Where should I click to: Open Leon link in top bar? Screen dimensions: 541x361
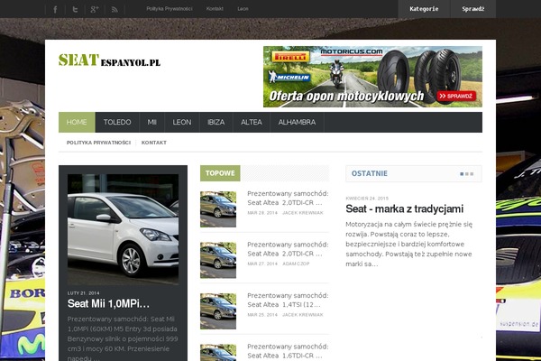(x=243, y=9)
